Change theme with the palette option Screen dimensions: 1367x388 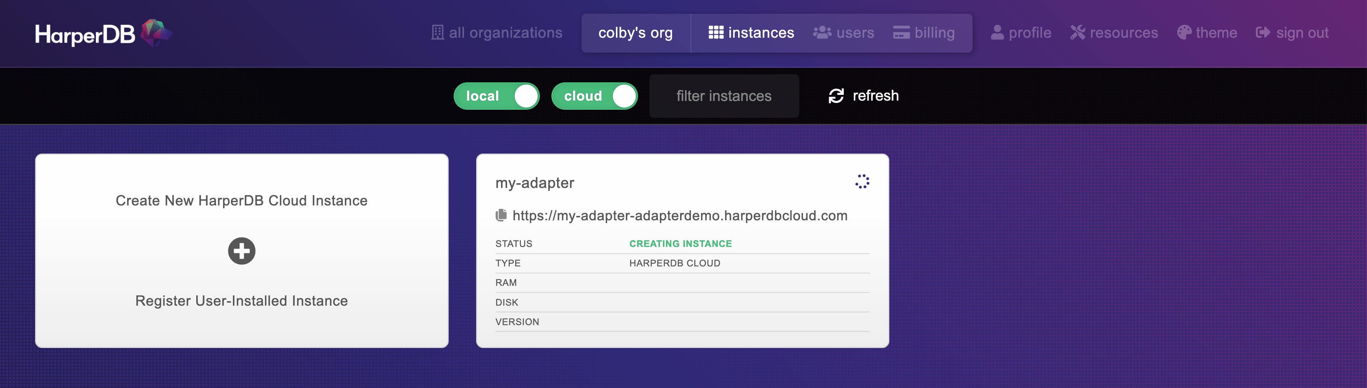(x=1207, y=33)
